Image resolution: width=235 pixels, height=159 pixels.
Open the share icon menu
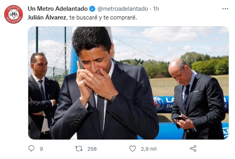click(x=193, y=149)
